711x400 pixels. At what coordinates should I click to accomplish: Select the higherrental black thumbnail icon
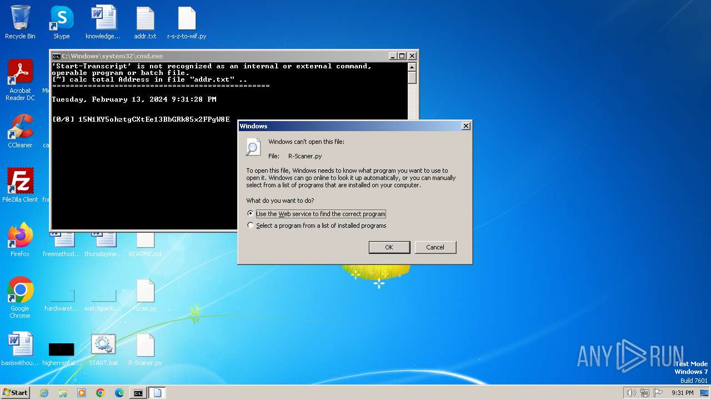(x=61, y=354)
